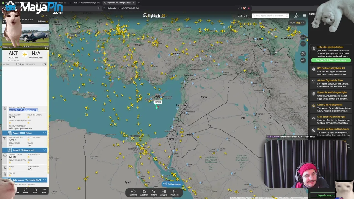This screenshot has height=199, width=354.
Task: Open the Filters tool in bottom toolbar
Action: tap(154, 193)
